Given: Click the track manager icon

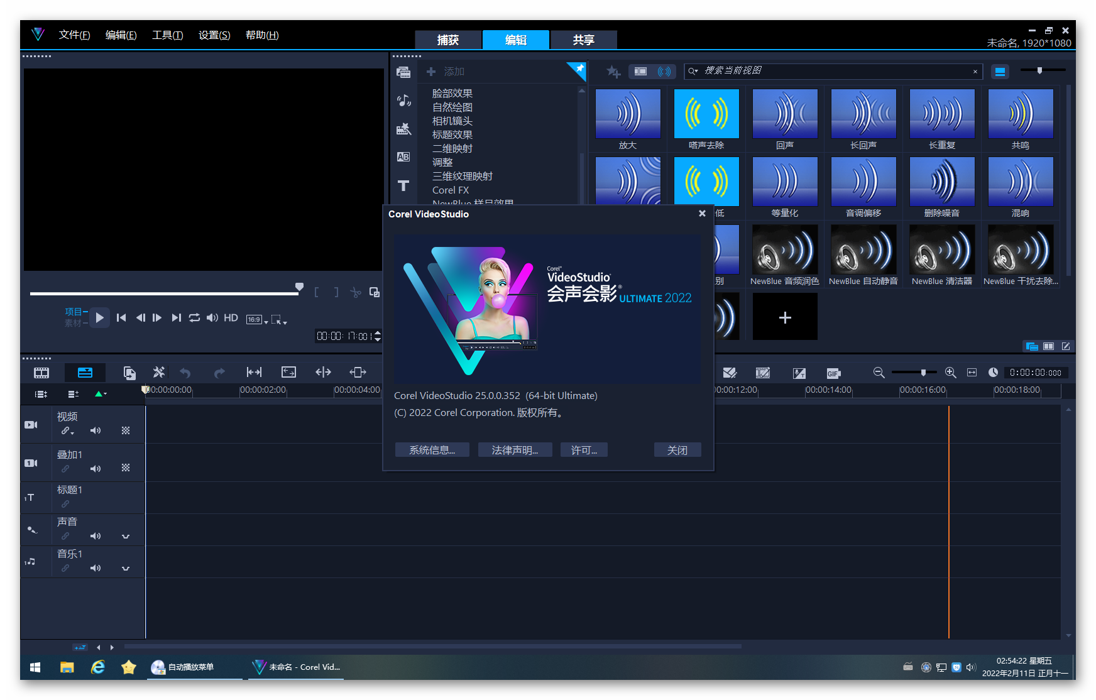Looking at the screenshot, I should pyautogui.click(x=41, y=394).
